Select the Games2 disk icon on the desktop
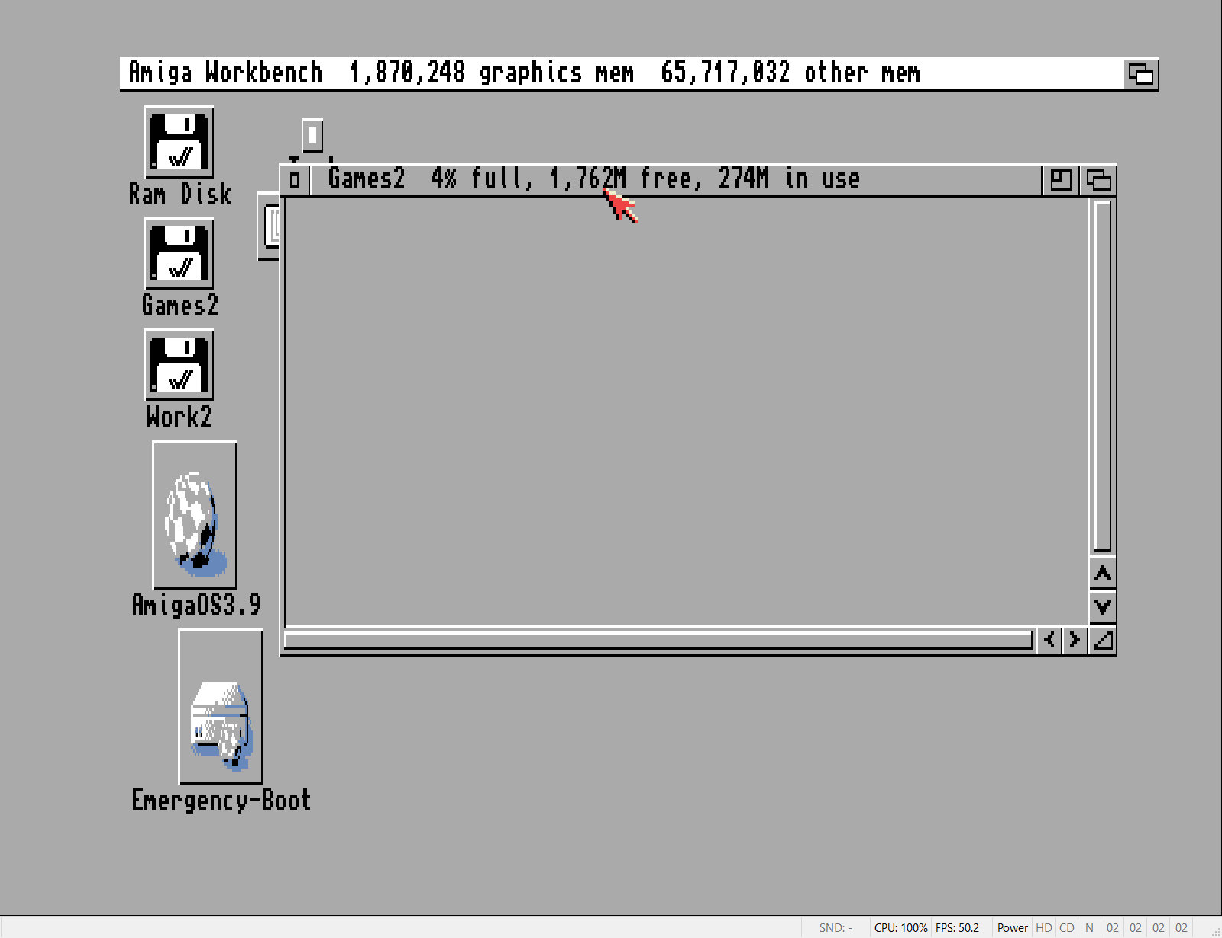This screenshot has height=938, width=1222. [x=179, y=253]
